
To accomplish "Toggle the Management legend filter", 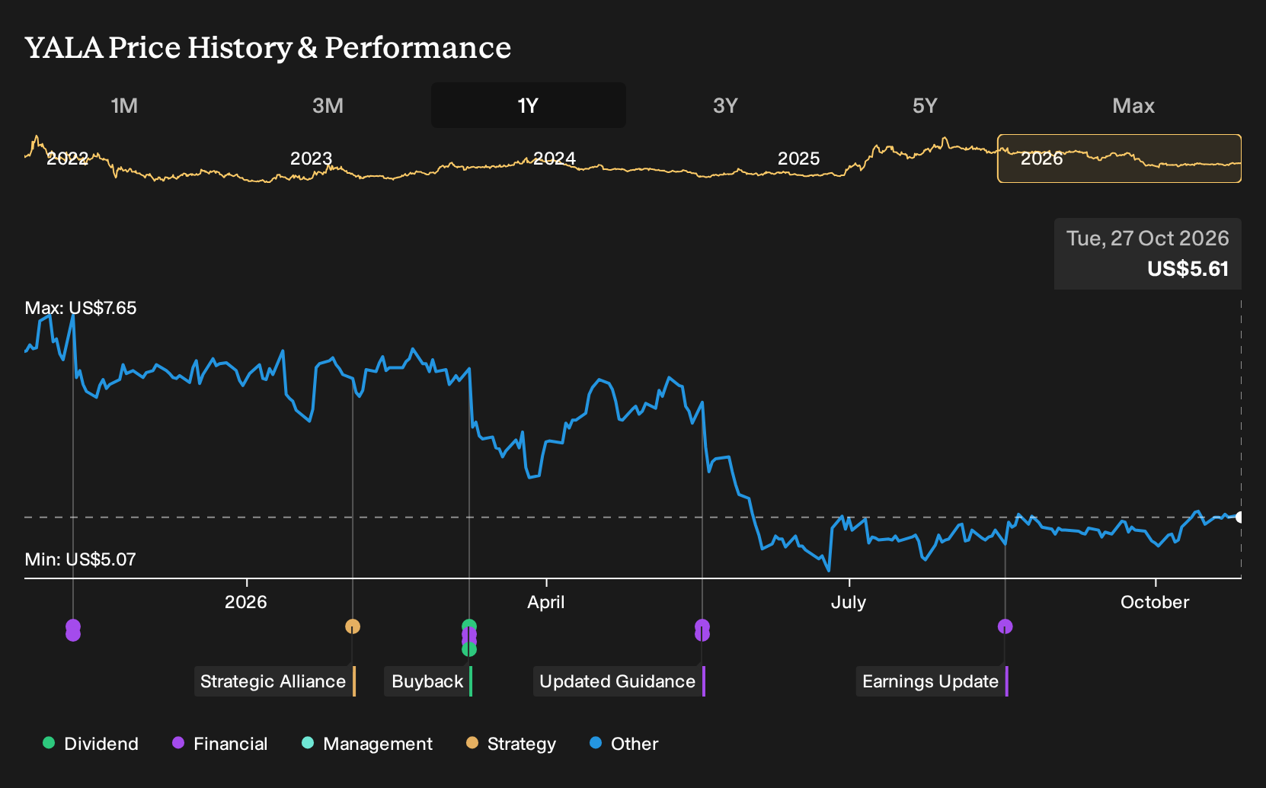I will [367, 744].
